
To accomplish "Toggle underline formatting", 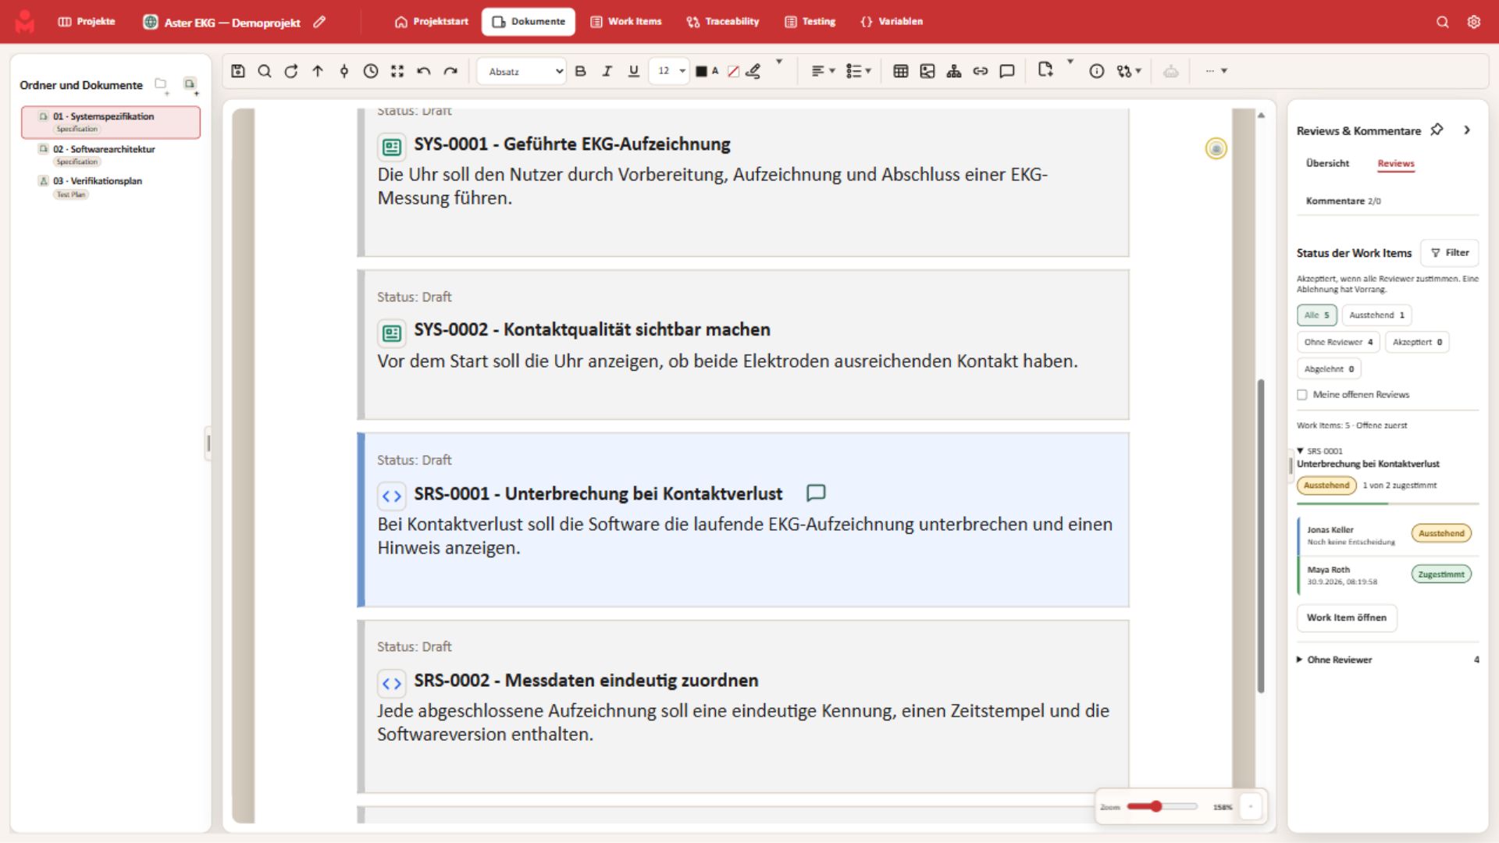I will click(x=633, y=71).
